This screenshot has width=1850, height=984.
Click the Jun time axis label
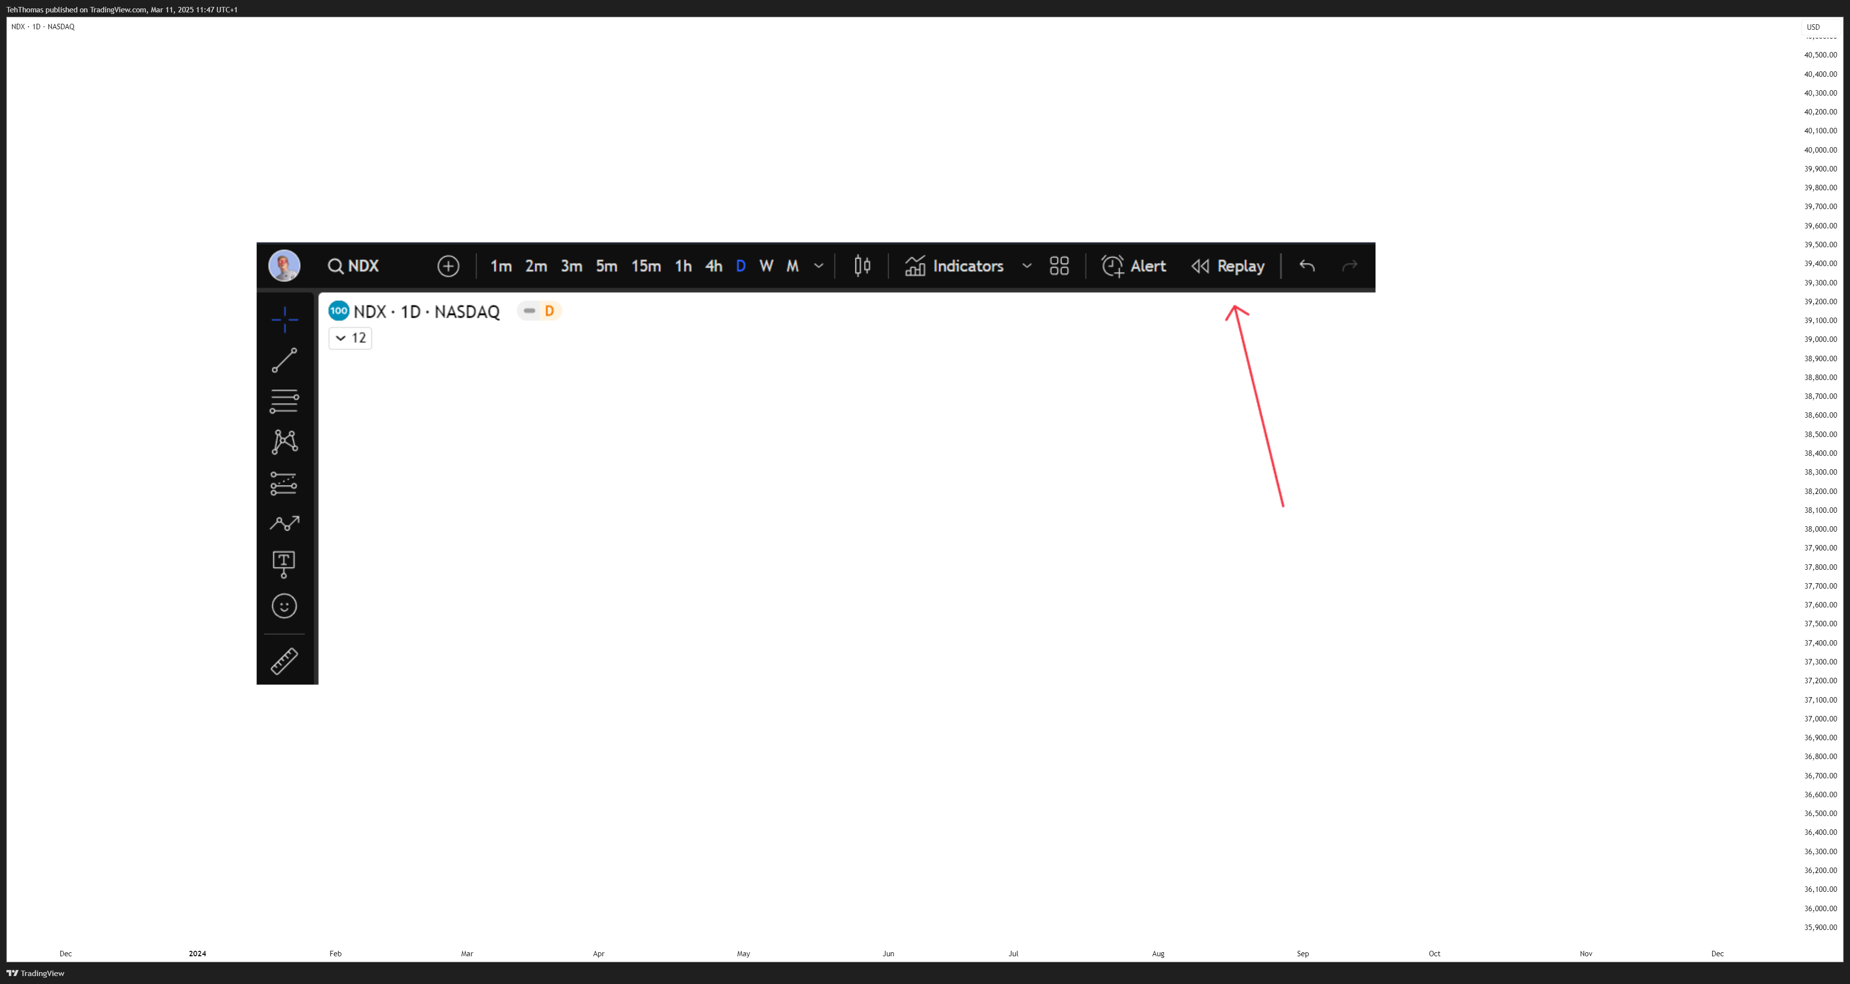889,954
